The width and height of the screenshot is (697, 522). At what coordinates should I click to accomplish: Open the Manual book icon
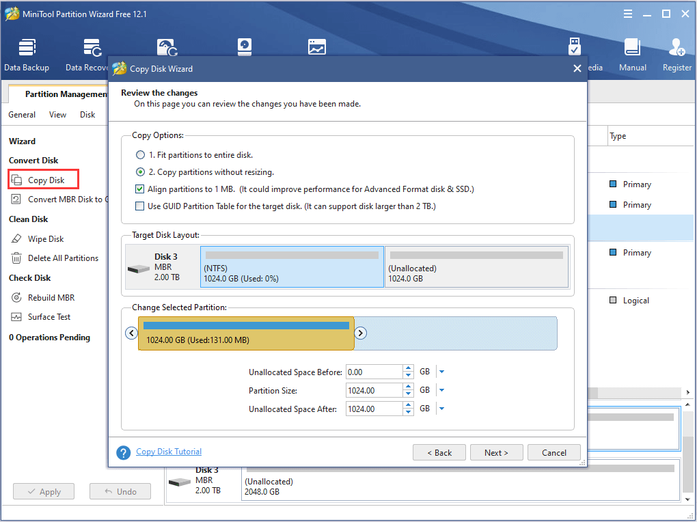click(632, 47)
